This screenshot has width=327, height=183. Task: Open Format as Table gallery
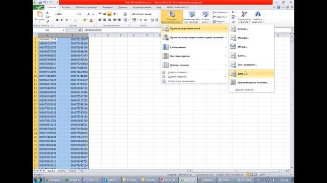(x=192, y=17)
